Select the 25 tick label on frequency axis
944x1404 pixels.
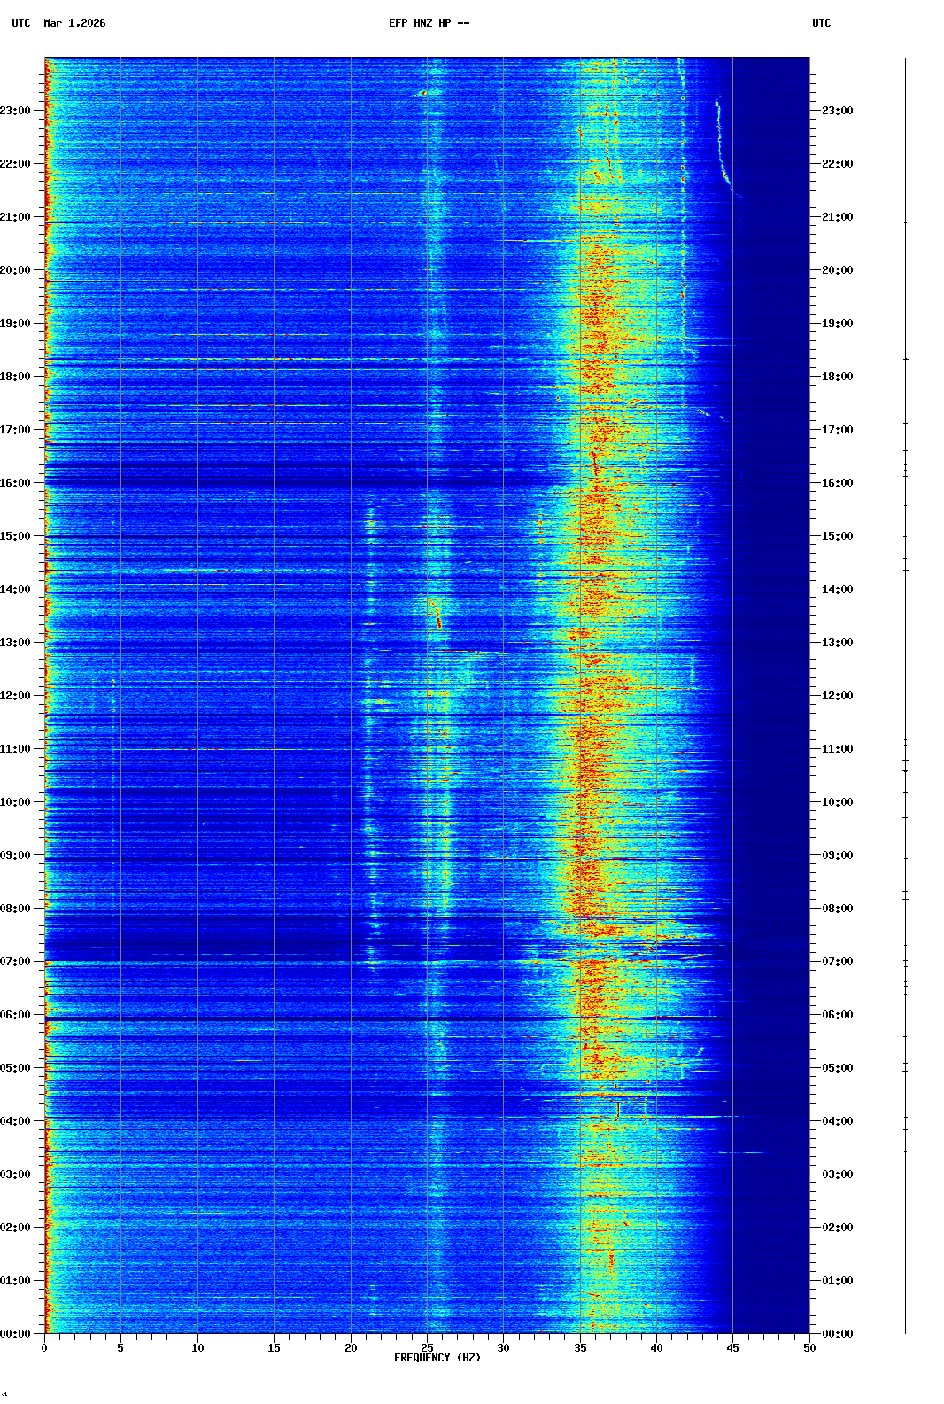tap(427, 1348)
